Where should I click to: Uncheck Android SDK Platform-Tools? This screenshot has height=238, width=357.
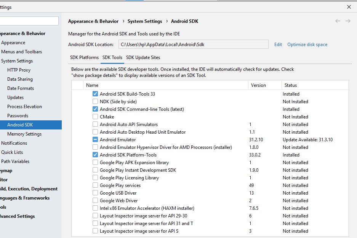coord(95,155)
